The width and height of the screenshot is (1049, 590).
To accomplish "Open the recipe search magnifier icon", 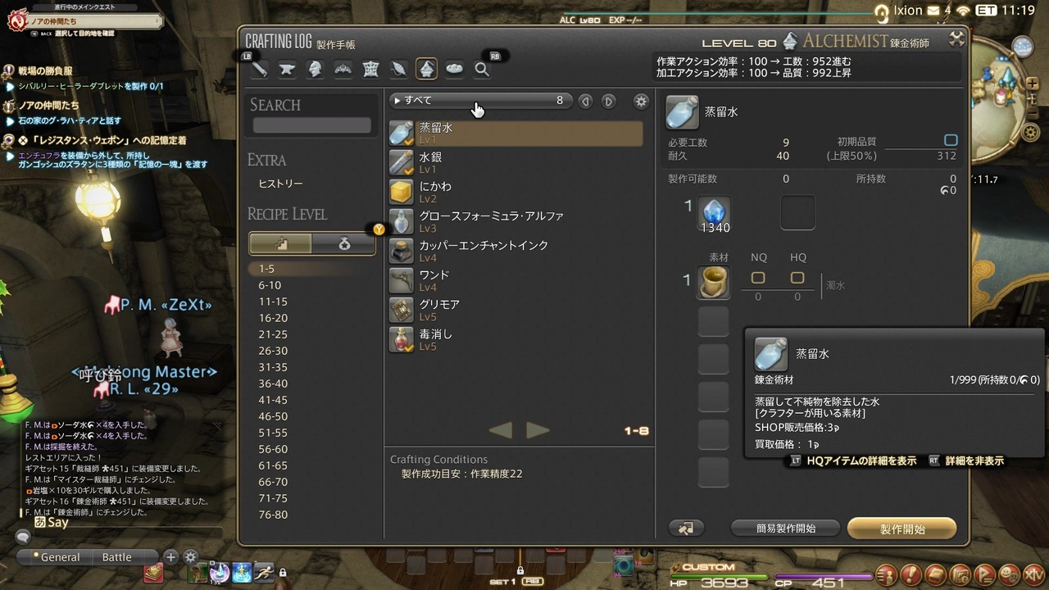I will pos(482,70).
